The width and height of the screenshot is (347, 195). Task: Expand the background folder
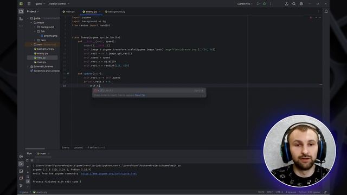click(x=35, y=27)
